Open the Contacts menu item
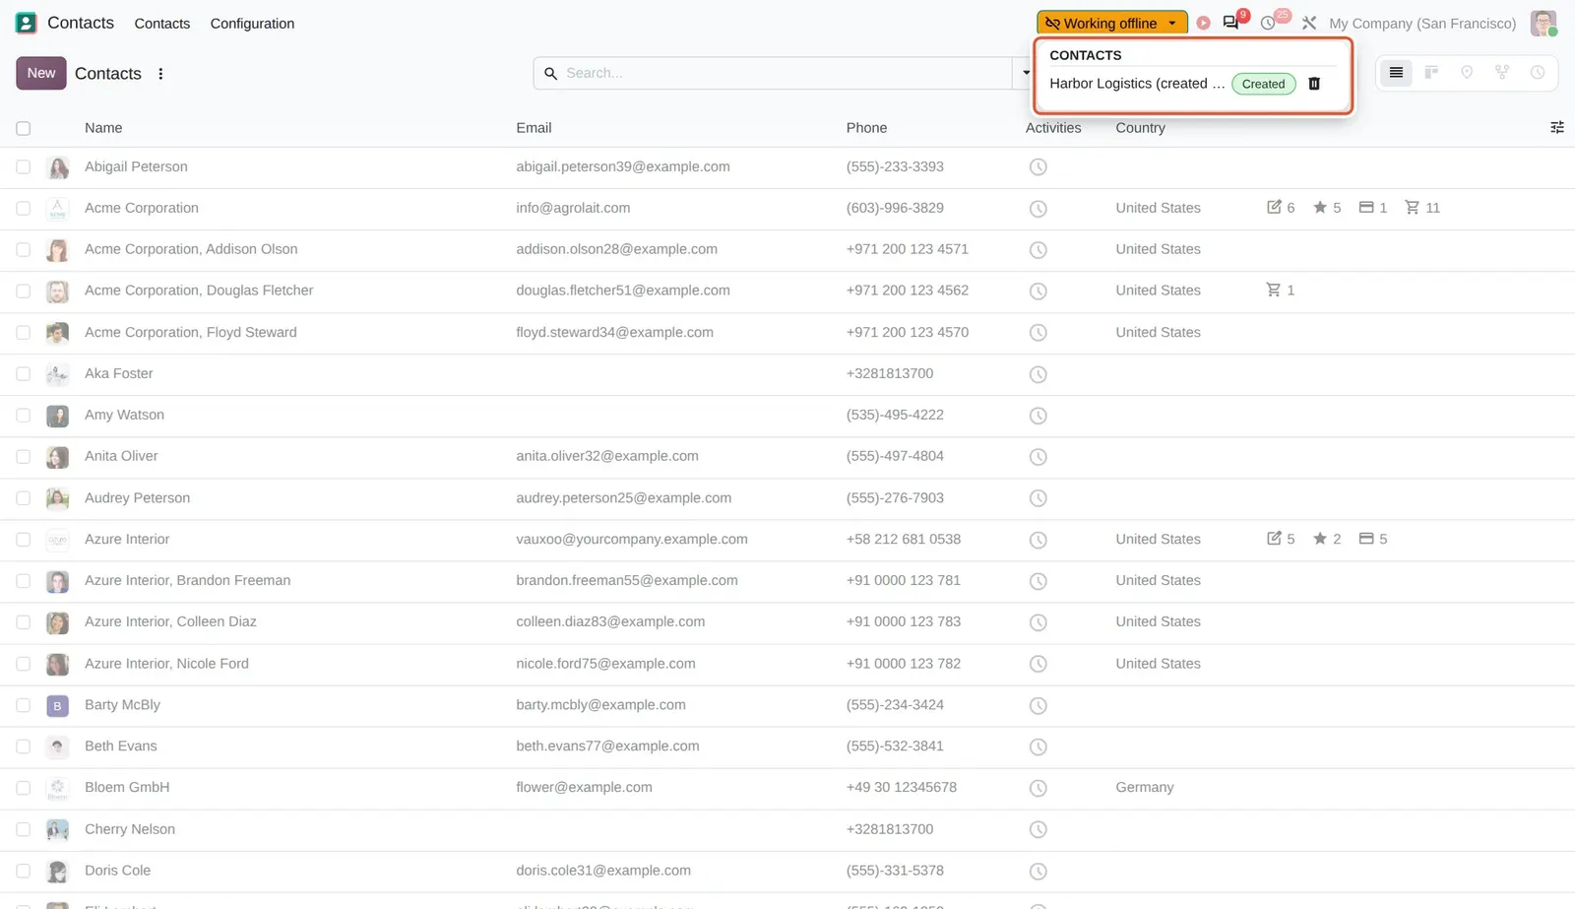This screenshot has width=1575, height=909. pos(162,24)
